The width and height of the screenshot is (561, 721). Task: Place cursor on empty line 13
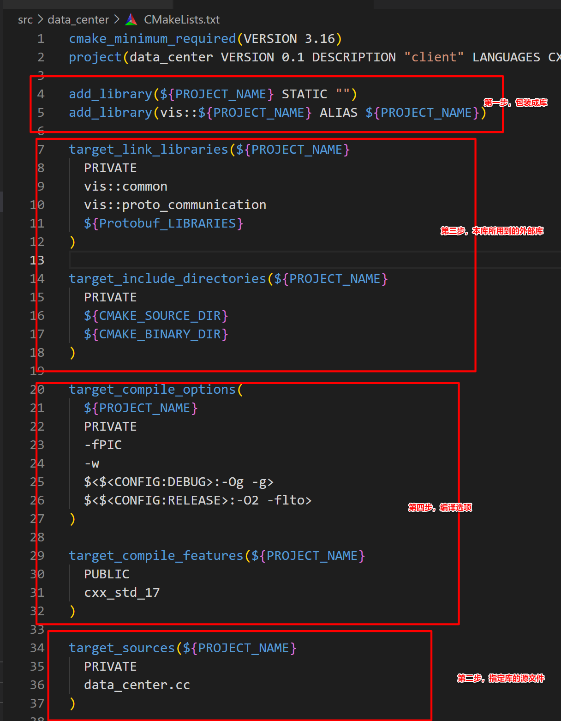277,260
